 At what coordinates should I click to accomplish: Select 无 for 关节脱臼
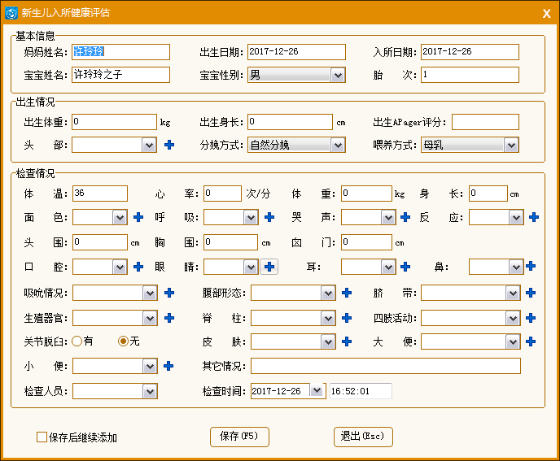tap(124, 341)
